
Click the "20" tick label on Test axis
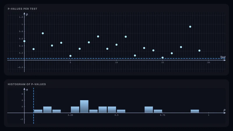click(x=209, y=63)
